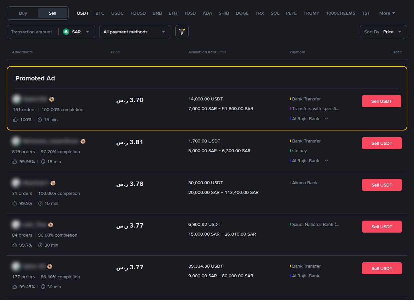This screenshot has height=300, width=414.
Task: Select DOGE coin tab
Action: pyautogui.click(x=242, y=13)
